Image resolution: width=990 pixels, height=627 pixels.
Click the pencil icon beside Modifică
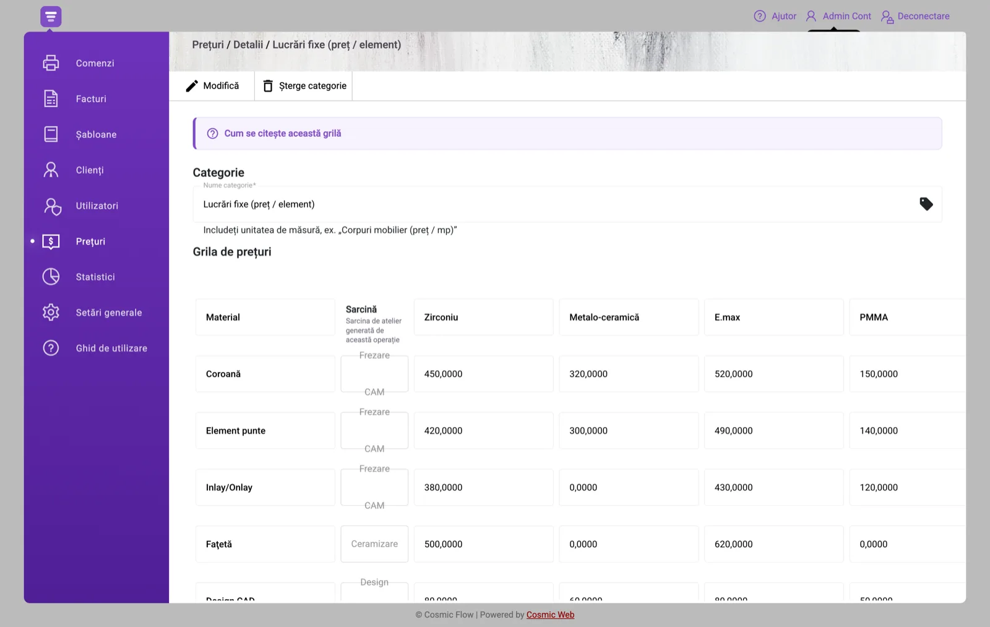(x=192, y=86)
